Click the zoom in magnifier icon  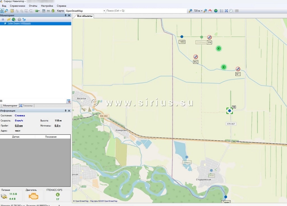click(191, 11)
